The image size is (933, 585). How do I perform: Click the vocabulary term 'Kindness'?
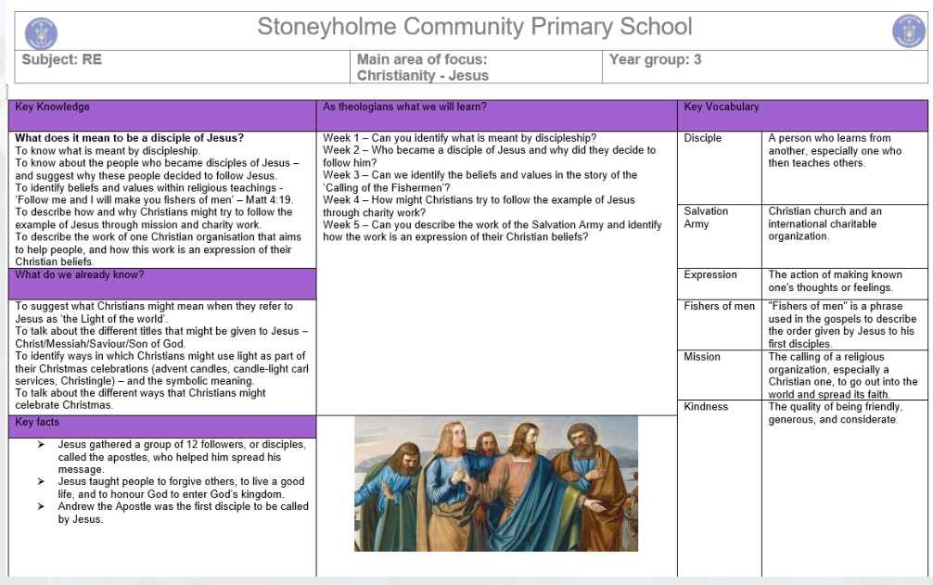pyautogui.click(x=706, y=407)
